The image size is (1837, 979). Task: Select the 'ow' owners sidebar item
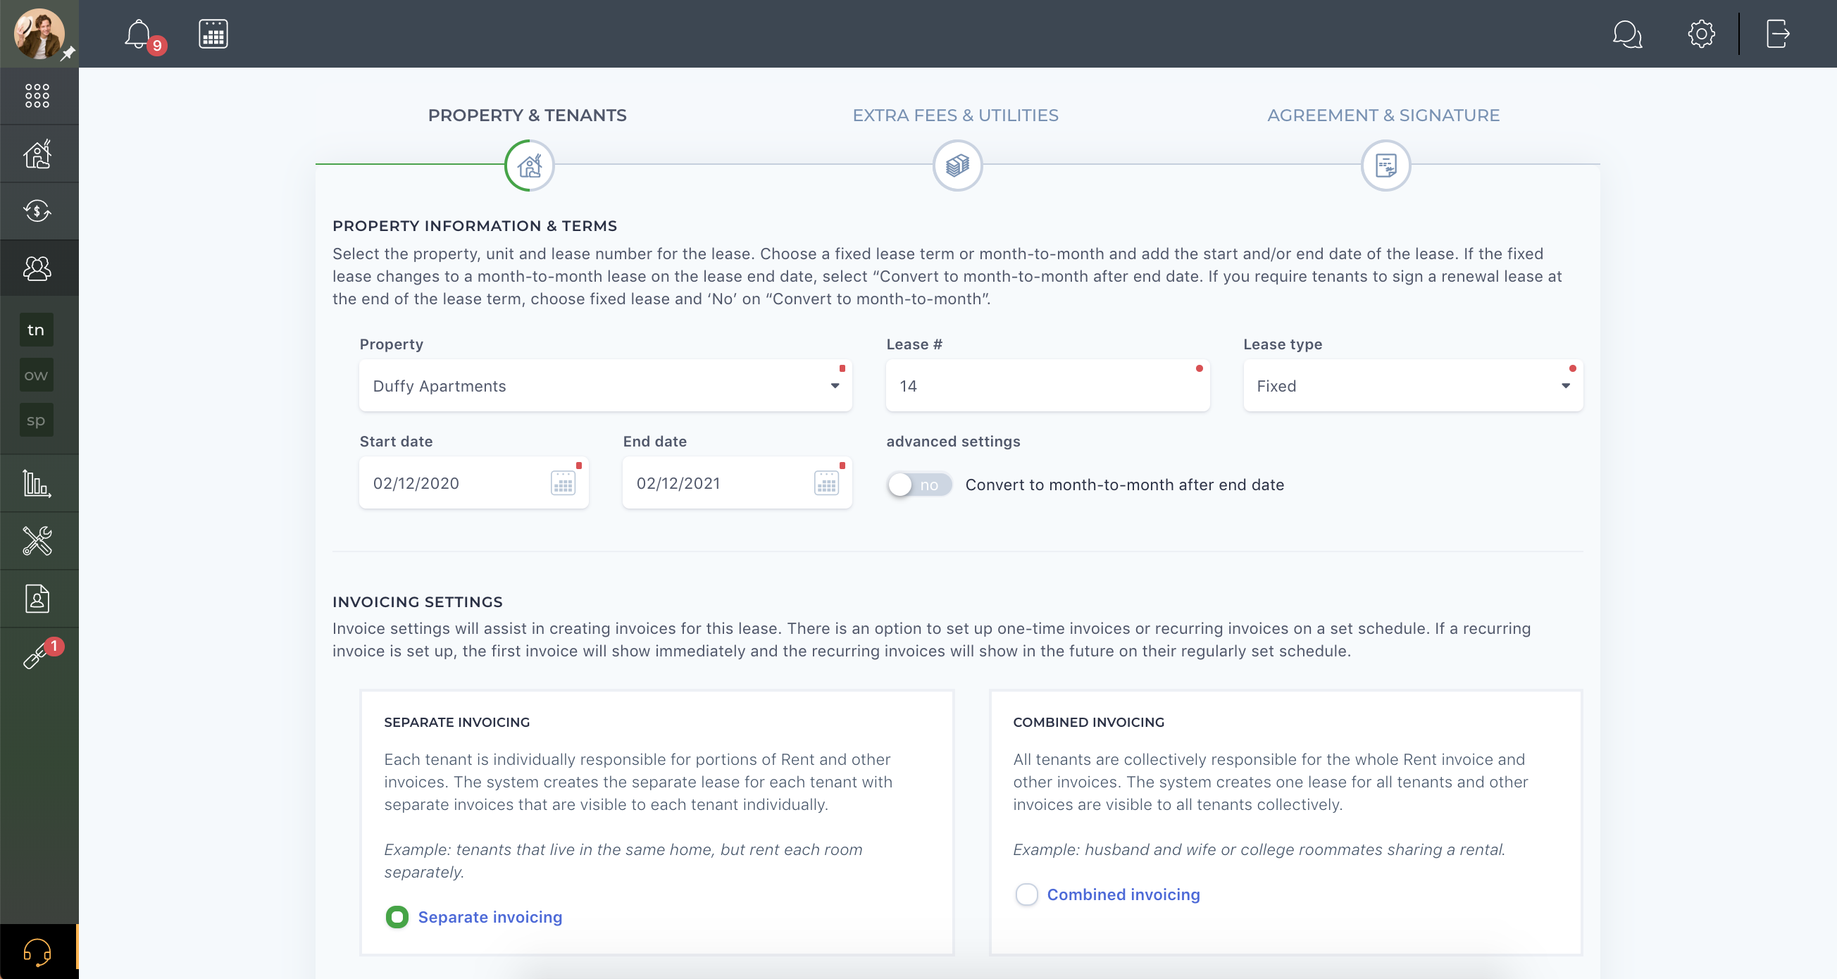[37, 375]
